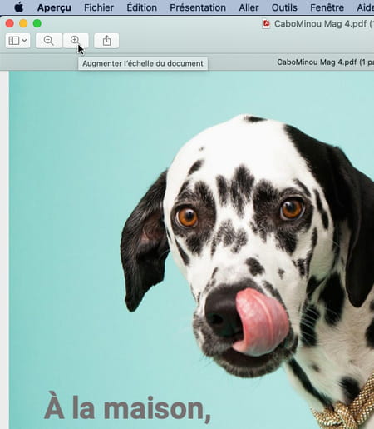374x429 pixels.
Task: Click the CaboMinou Mag 4.pdf window title
Action: [323, 24]
